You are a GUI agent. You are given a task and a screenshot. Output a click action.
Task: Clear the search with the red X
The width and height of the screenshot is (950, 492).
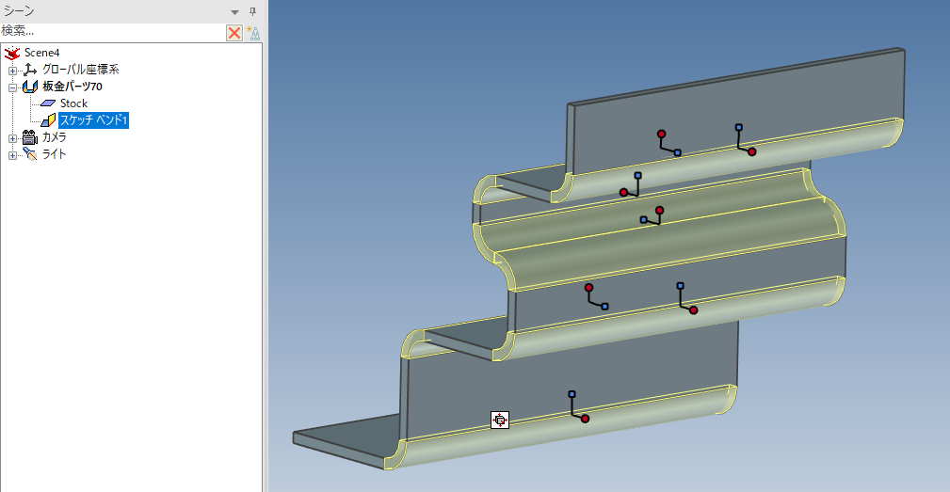[234, 32]
